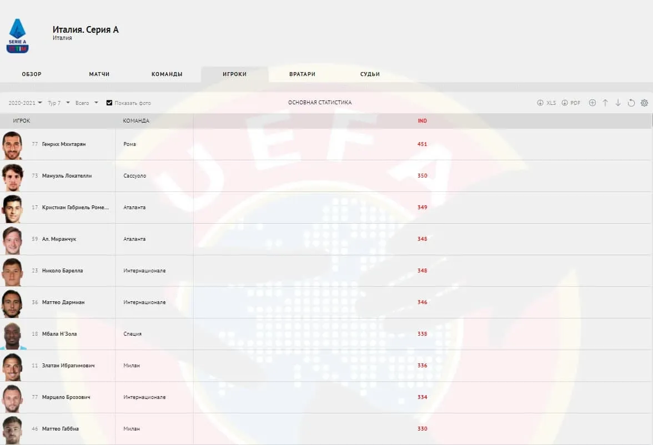Screen dimensions: 653x445
Task: Open Марцело Брозович player link
Action: (66, 397)
